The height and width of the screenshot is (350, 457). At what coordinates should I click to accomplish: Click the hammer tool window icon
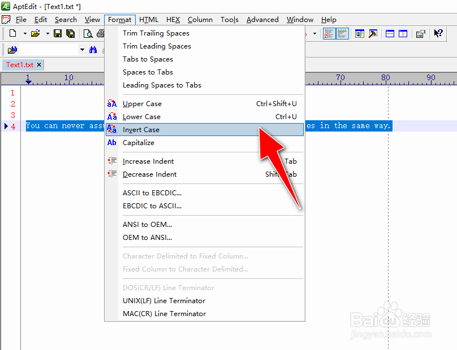[x=373, y=33]
